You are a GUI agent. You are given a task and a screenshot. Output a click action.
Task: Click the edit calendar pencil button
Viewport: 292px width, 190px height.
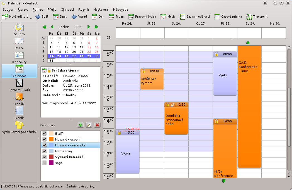(x=89, y=125)
